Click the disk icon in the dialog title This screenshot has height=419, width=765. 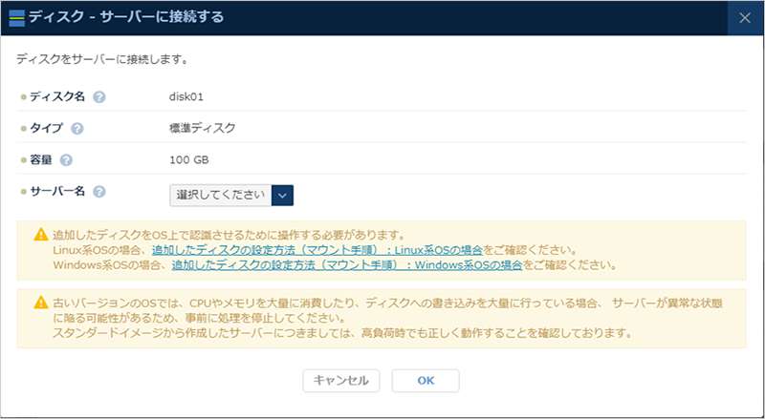pyautogui.click(x=17, y=18)
